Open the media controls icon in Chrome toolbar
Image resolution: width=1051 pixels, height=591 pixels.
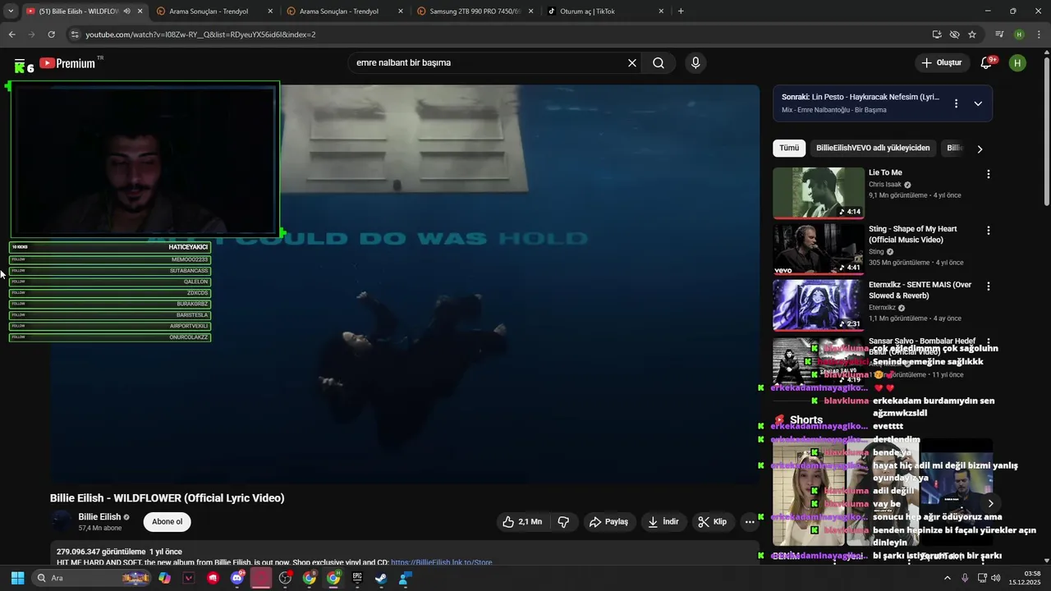click(999, 34)
